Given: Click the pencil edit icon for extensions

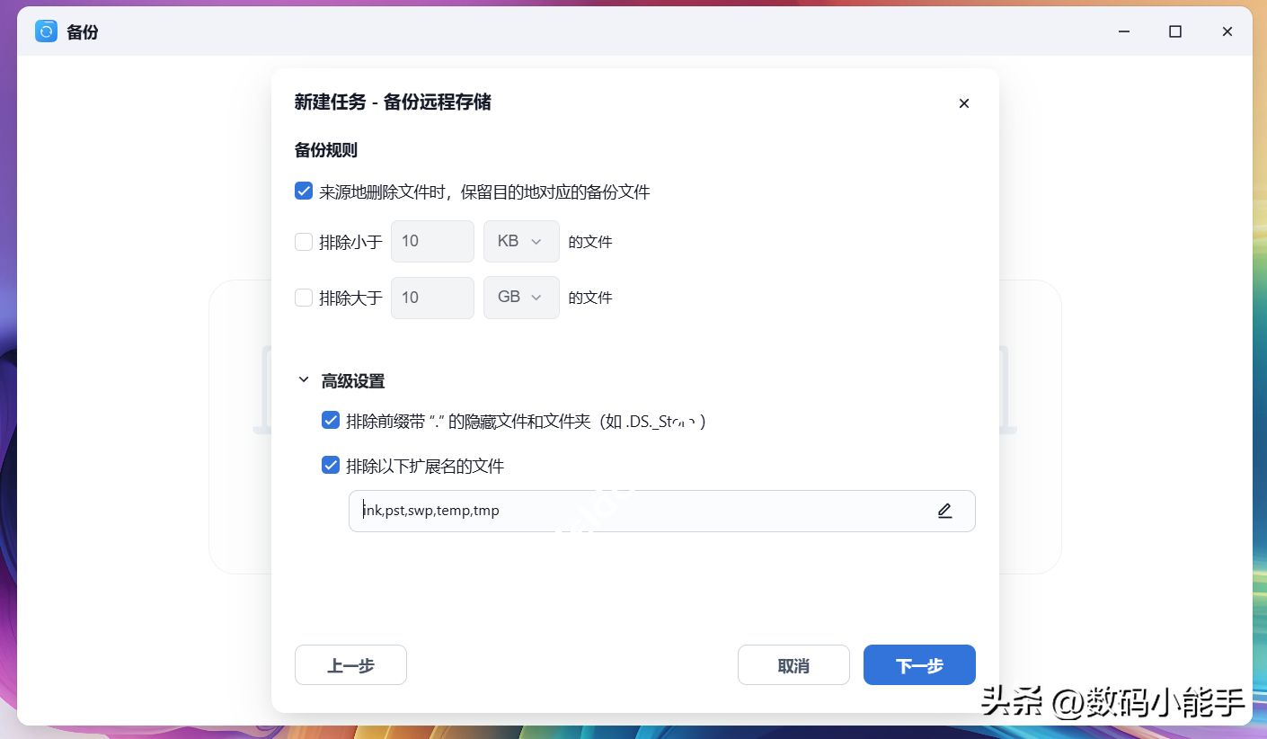Looking at the screenshot, I should [x=944, y=511].
